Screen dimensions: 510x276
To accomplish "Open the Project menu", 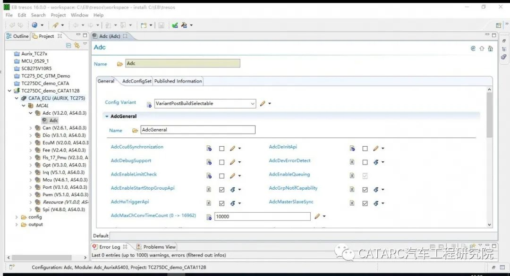I will [58, 15].
